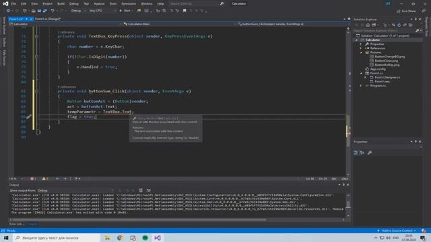This screenshot has width=431, height=242.
Task: Click the quick actions screwdriver icon in margin
Action: (x=28, y=117)
